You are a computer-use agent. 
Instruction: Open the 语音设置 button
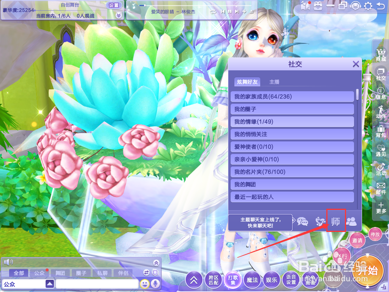291,280
